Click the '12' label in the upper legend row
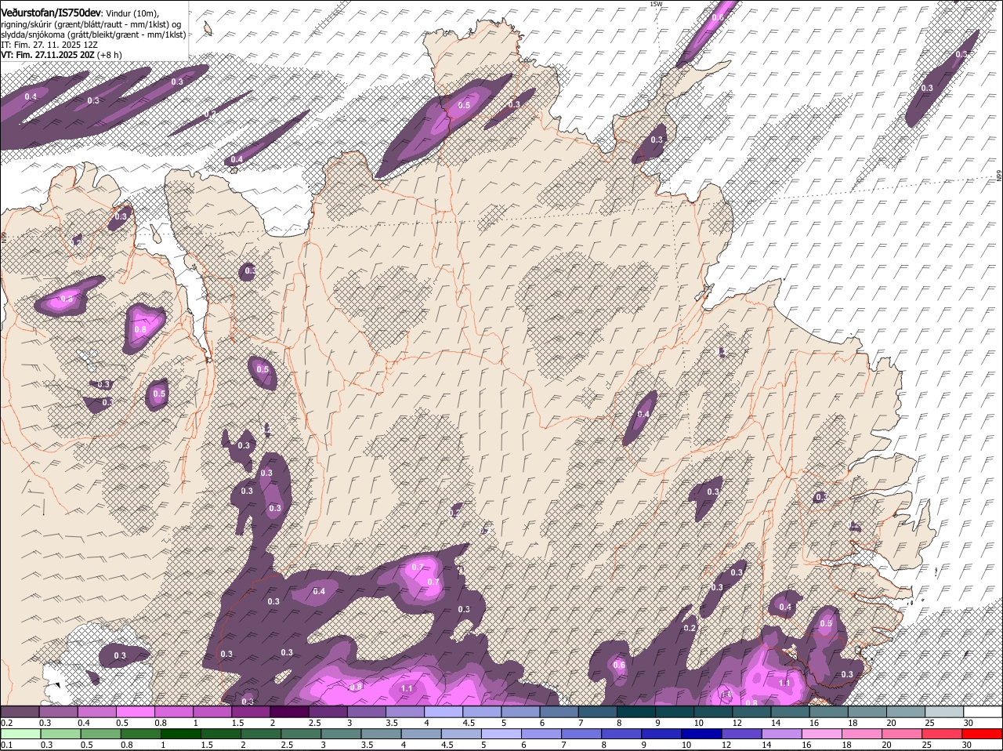The image size is (1003, 751). 739,722
